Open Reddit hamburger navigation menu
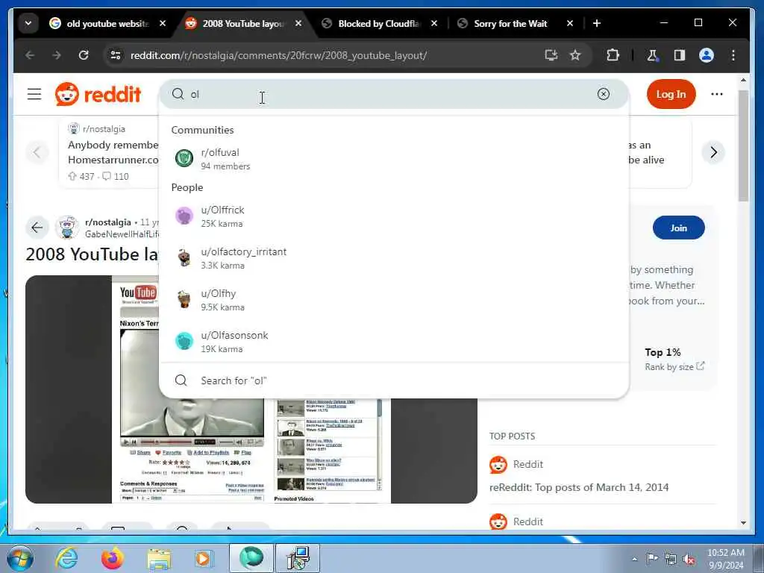The width and height of the screenshot is (764, 573). coord(34,94)
